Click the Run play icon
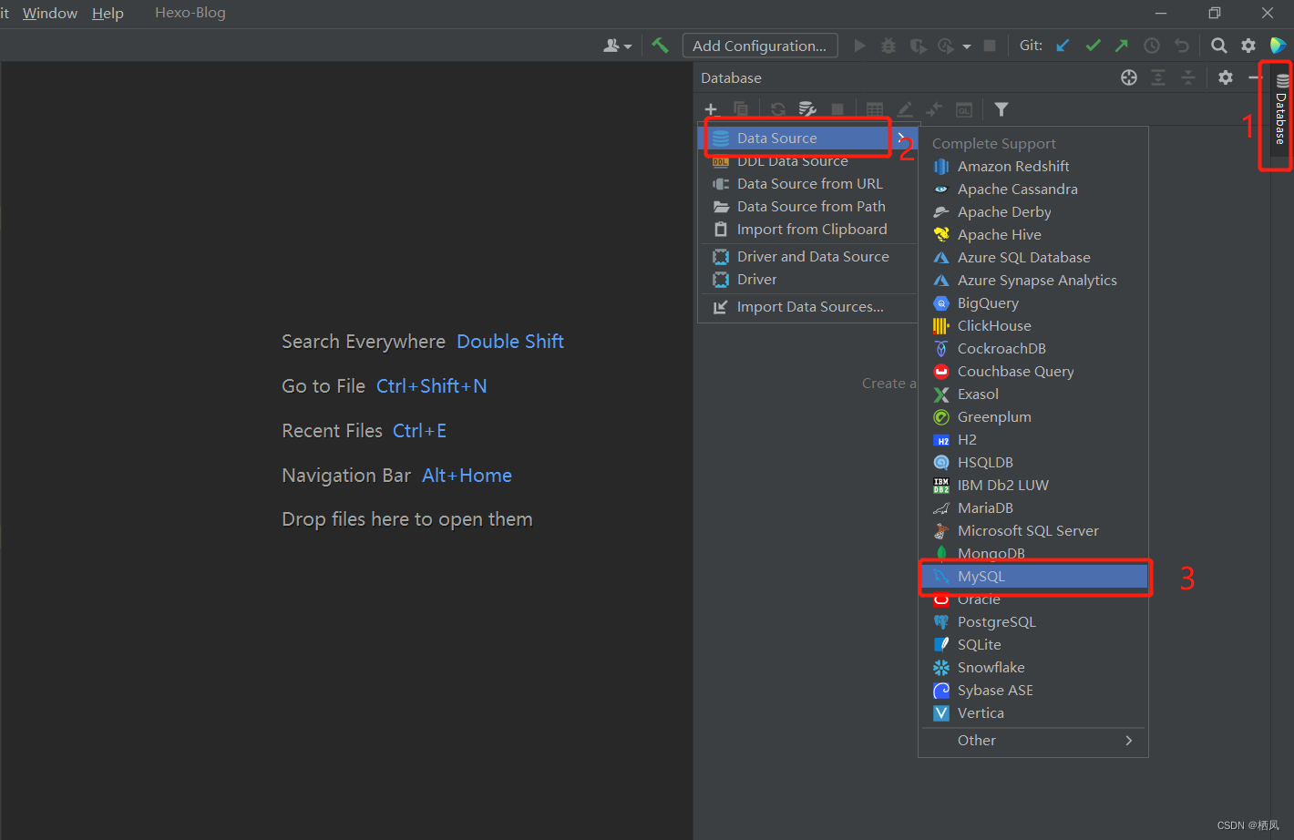 859,46
